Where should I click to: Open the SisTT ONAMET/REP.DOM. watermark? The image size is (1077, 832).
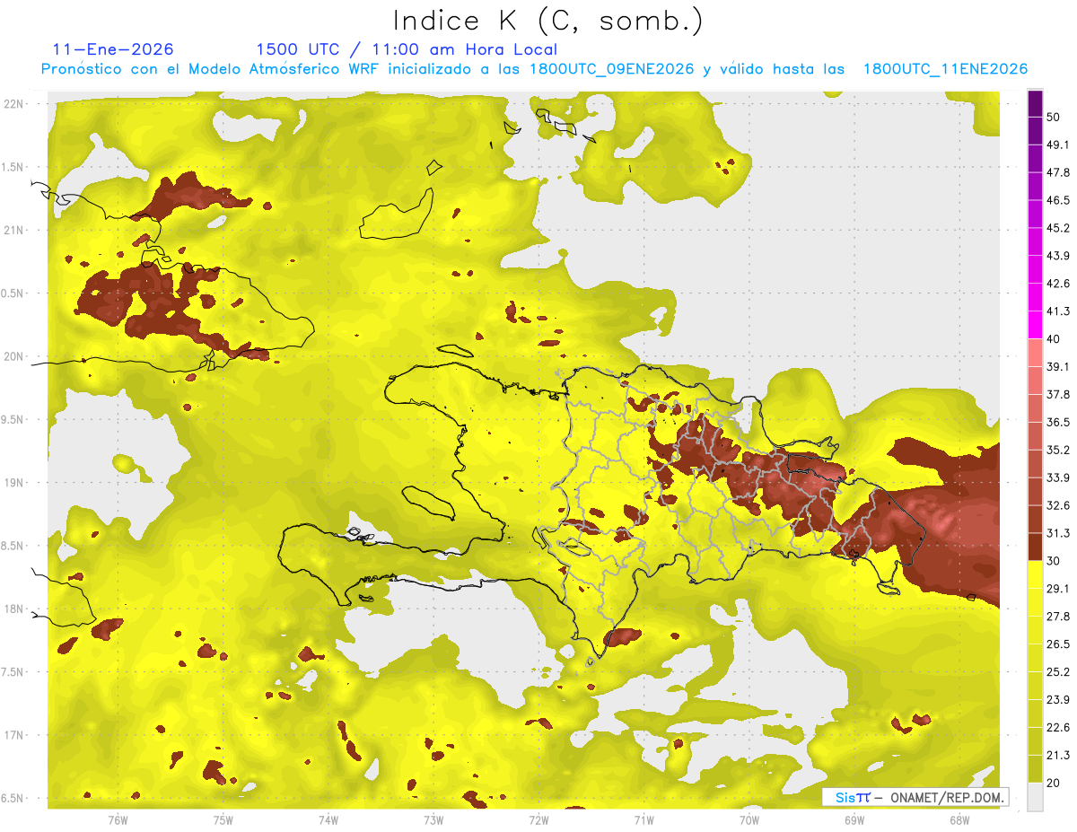pos(915,797)
